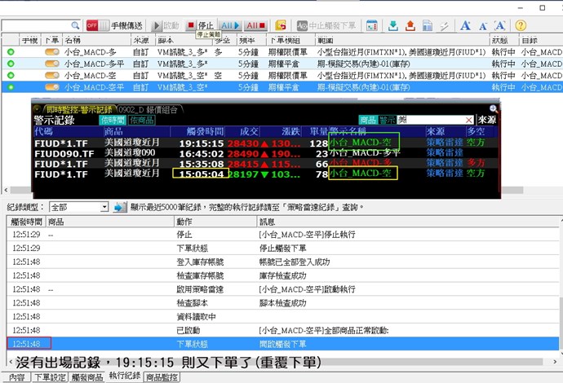The width and height of the screenshot is (563, 383).
Task: Click the green status dot of 小台_MACD-多 row
Action: [11, 51]
